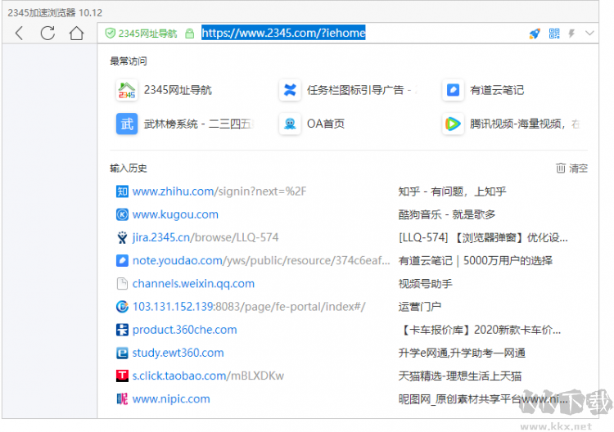Viewport: 614px width, 432px height.
Task: Reload the page with the refresh icon
Action: click(x=47, y=34)
